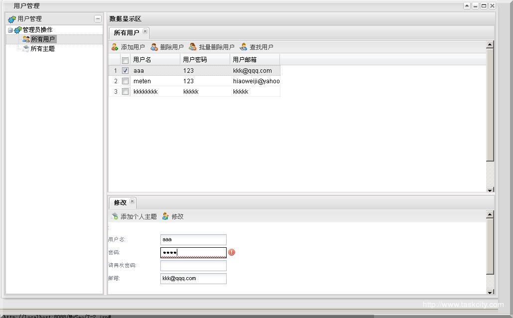
Task: Collapse the 用户管理 side panel
Action: click(x=98, y=19)
